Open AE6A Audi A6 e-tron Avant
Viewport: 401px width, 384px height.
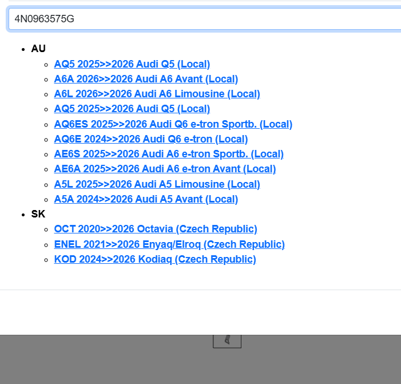click(x=165, y=169)
